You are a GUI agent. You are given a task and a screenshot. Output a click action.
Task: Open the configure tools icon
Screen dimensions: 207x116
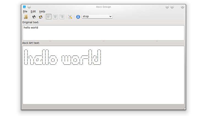pos(70,17)
